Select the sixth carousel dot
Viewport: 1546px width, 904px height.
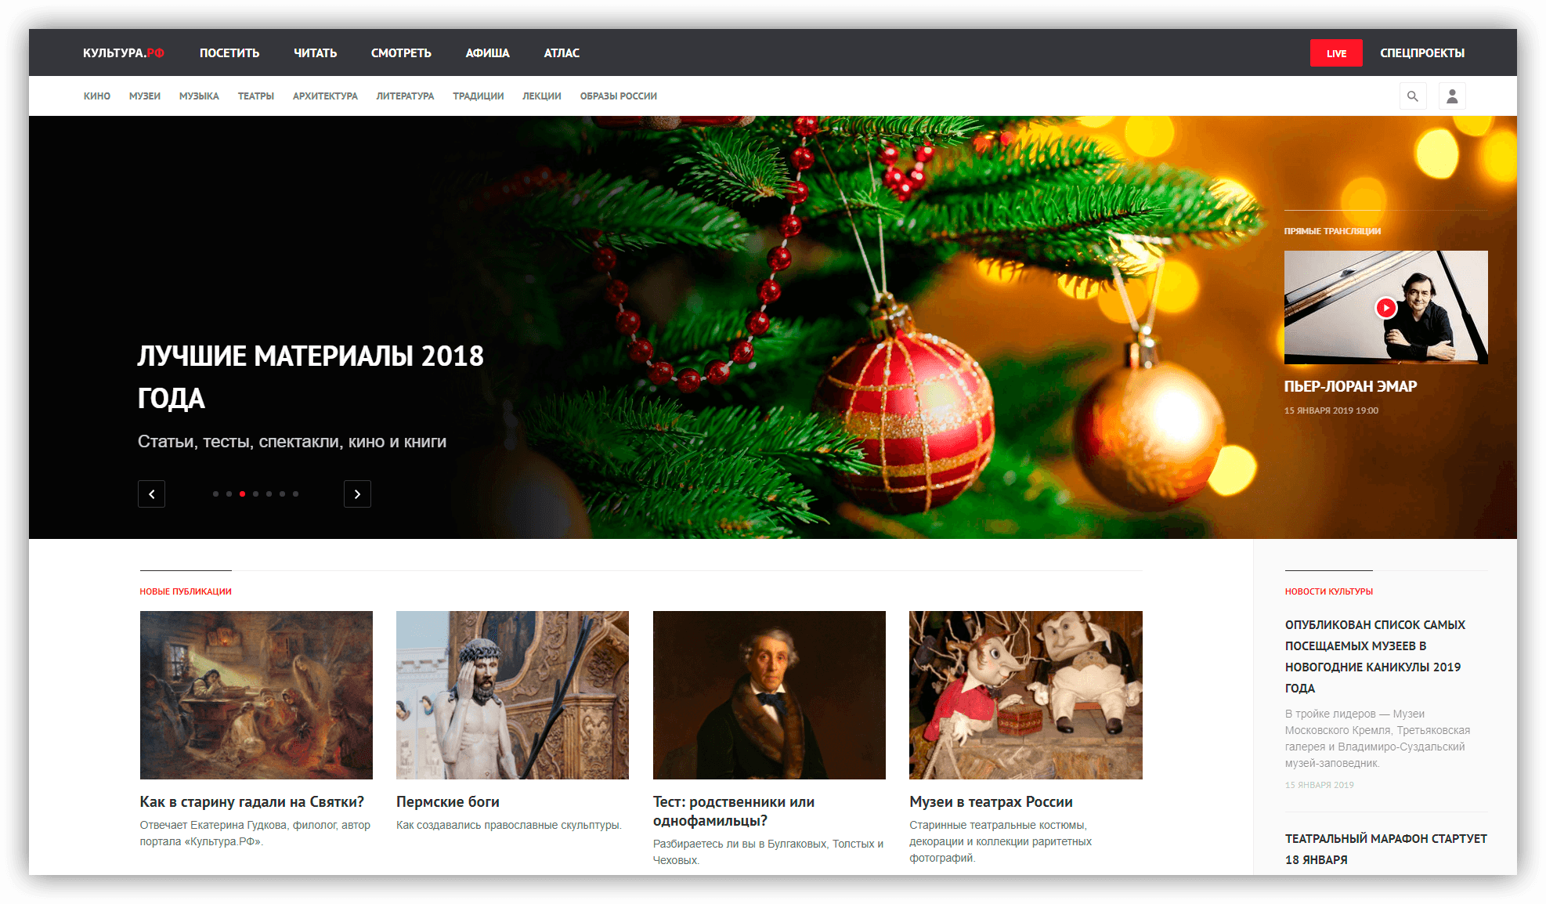(x=282, y=494)
